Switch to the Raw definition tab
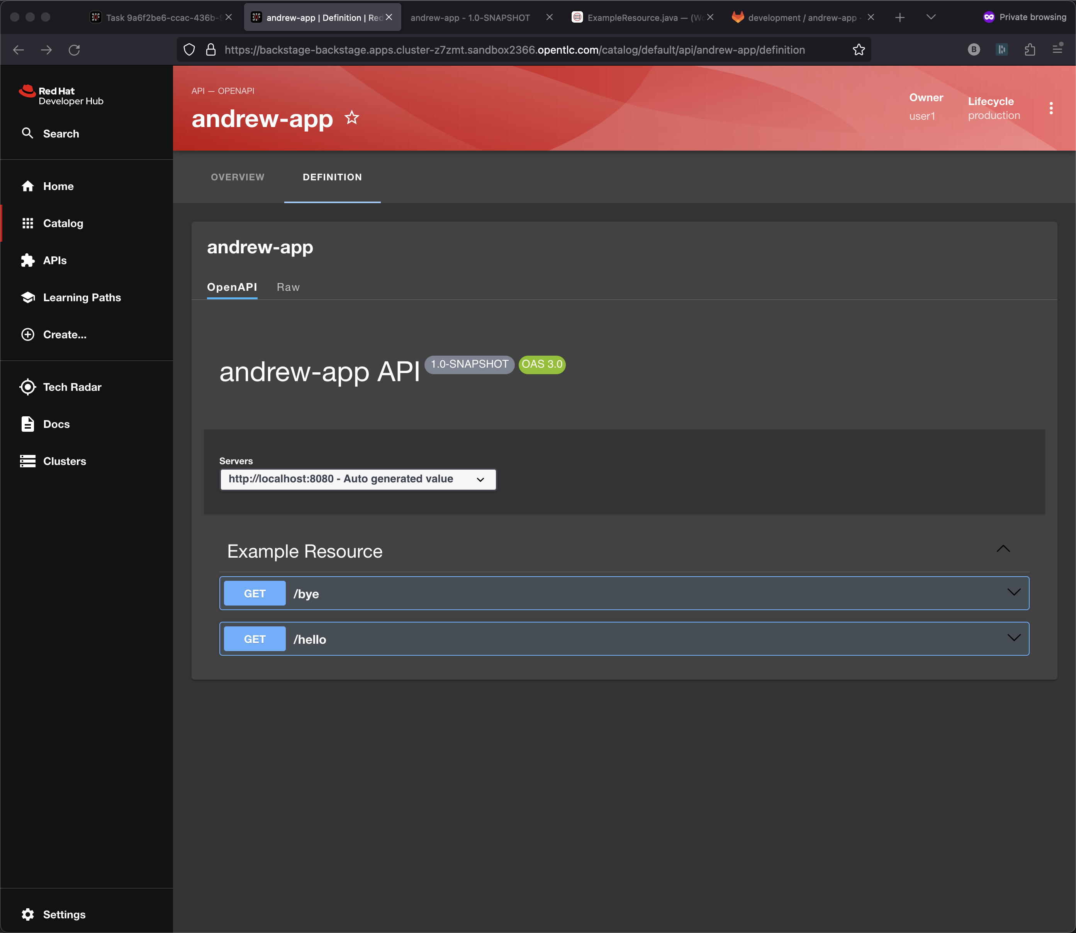The image size is (1076, 933). (x=288, y=287)
